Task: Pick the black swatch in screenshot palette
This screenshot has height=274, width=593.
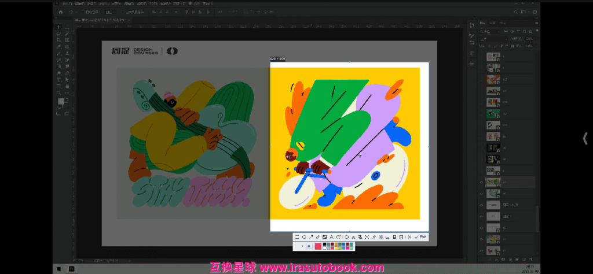Action: (x=324, y=244)
